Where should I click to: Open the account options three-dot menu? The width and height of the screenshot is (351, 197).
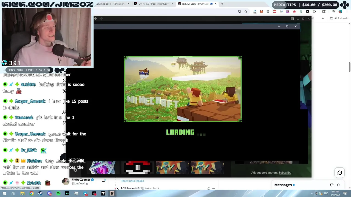click(104, 181)
